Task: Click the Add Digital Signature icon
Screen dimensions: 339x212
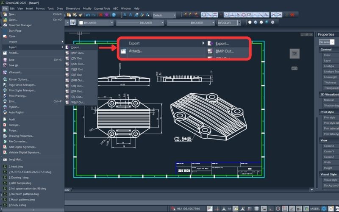Action: pyautogui.click(x=5, y=147)
